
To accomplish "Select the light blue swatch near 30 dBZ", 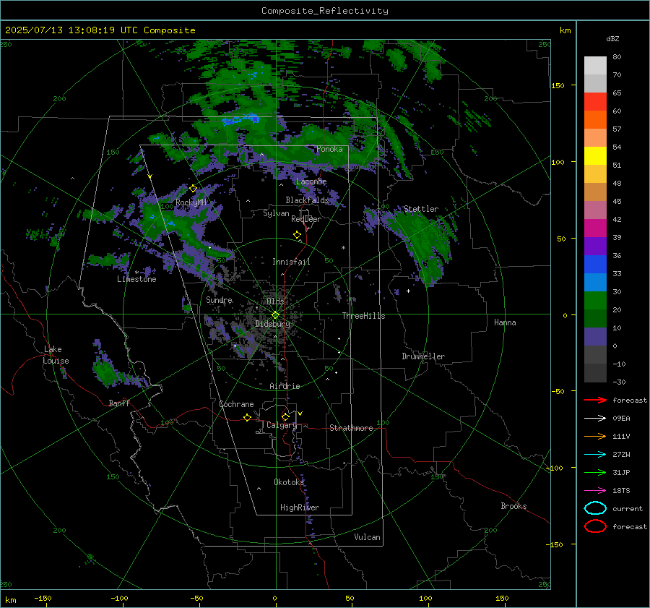I will 595,282.
